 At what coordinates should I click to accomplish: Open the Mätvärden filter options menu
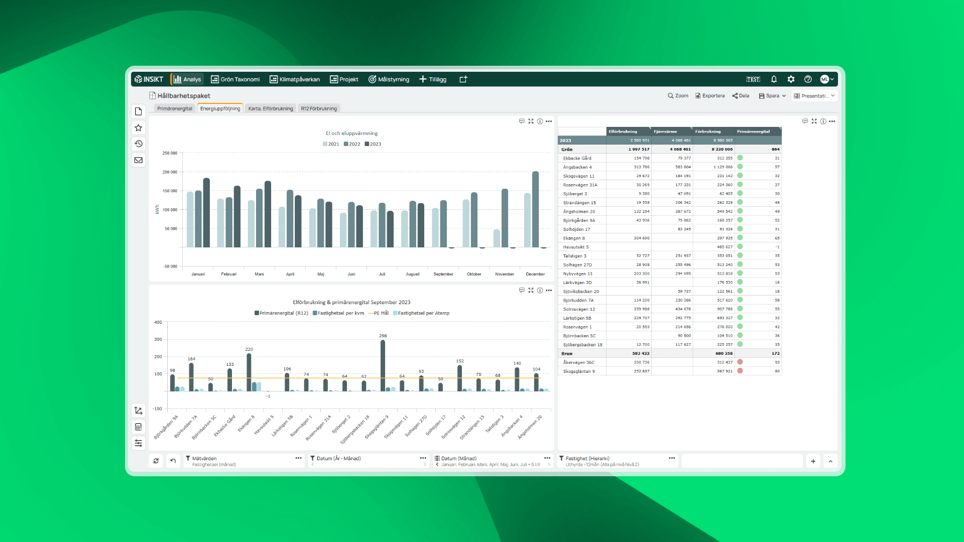pos(299,458)
